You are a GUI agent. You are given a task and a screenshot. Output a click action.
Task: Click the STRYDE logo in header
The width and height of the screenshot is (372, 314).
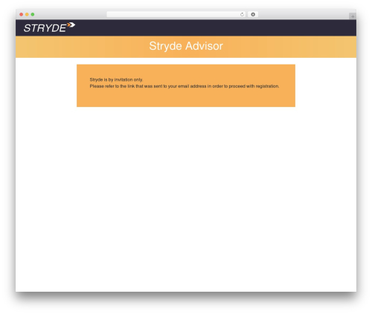[x=49, y=27]
